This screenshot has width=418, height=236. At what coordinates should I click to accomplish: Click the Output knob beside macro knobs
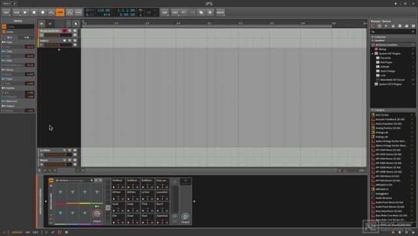(97, 214)
